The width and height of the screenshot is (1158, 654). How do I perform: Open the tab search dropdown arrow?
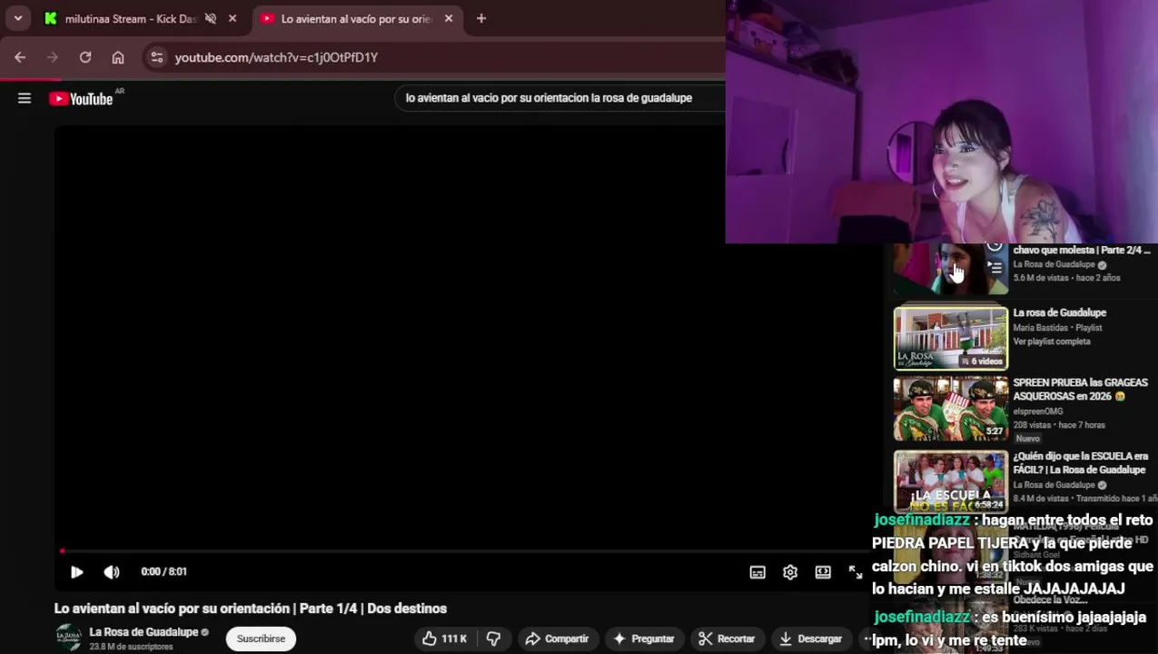pos(17,18)
